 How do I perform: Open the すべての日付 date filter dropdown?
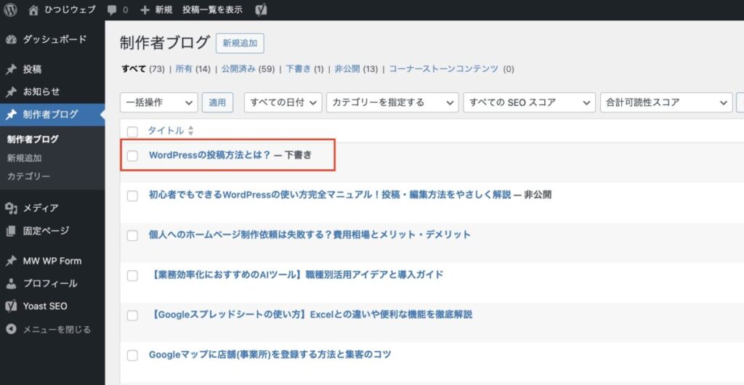pyautogui.click(x=283, y=102)
